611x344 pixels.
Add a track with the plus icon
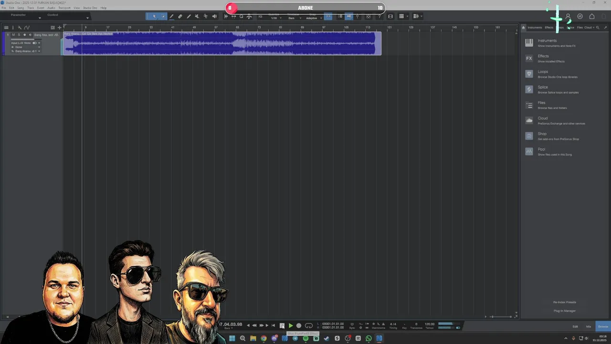pyautogui.click(x=59, y=27)
